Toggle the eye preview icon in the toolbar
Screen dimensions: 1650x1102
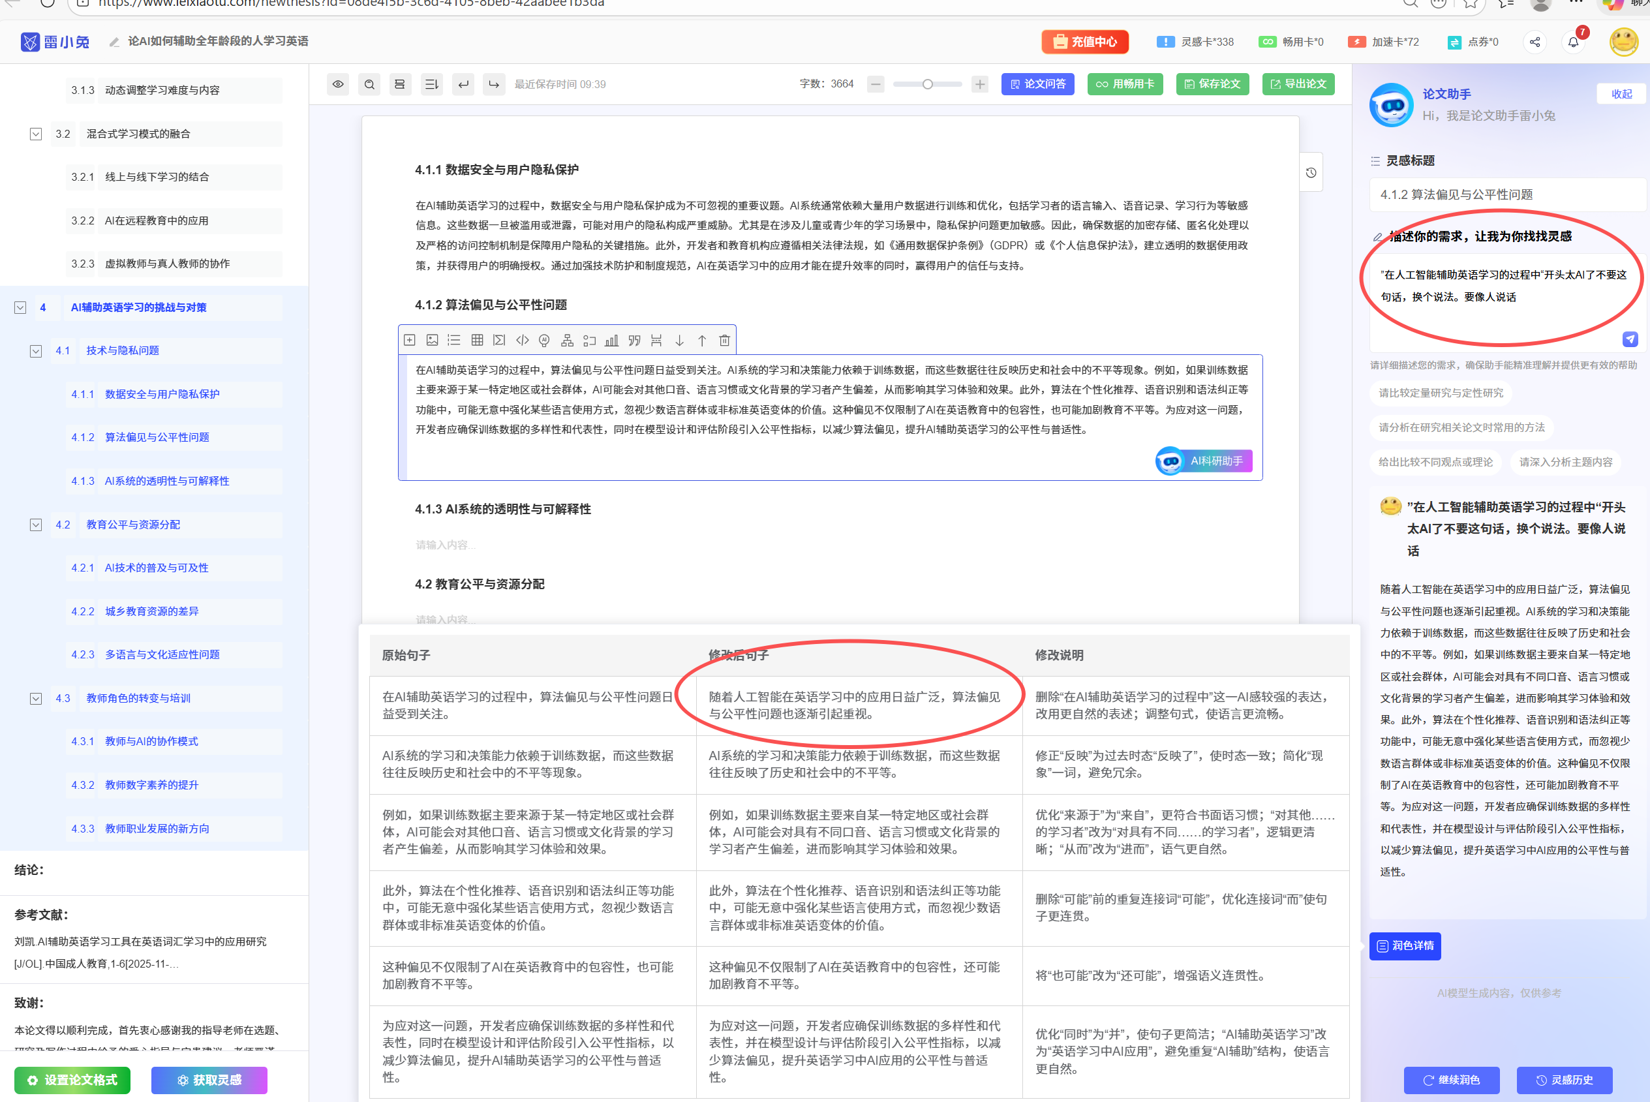[338, 84]
